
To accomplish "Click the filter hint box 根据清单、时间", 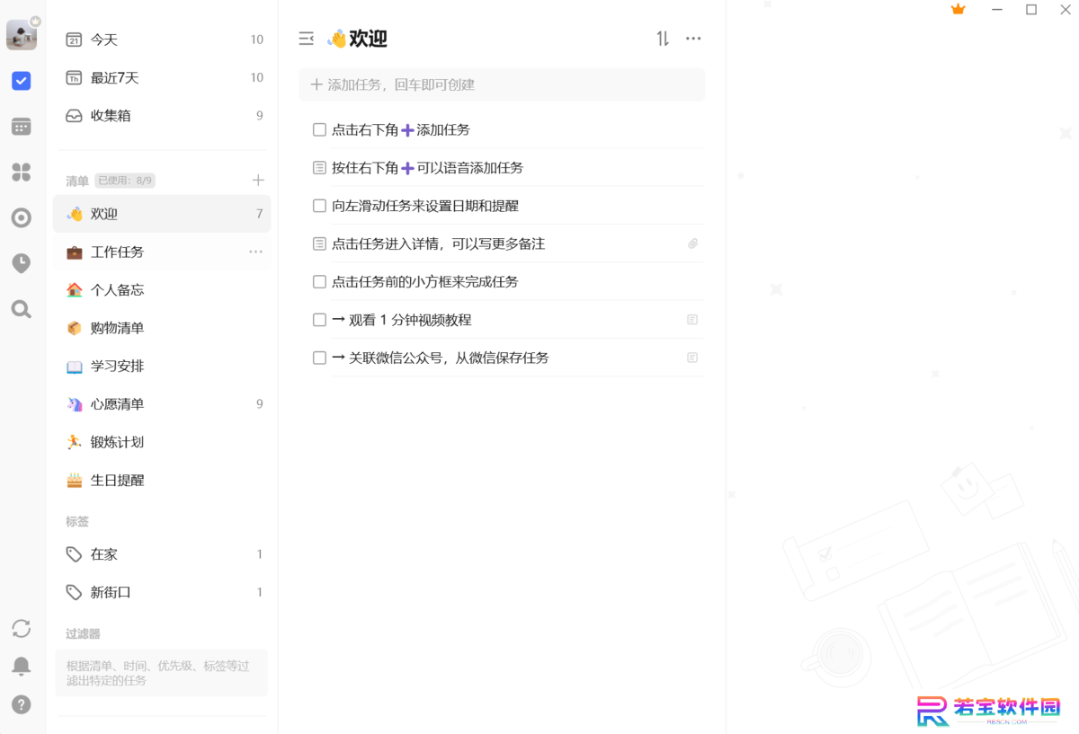I will [162, 673].
